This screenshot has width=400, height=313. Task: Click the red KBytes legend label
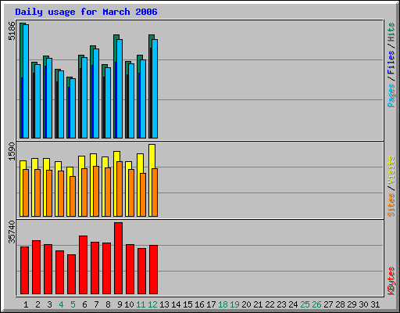tap(391, 281)
